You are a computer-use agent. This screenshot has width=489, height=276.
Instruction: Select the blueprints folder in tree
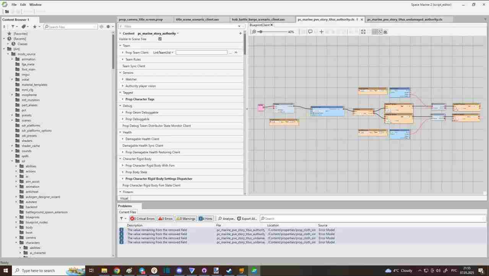point(32,217)
